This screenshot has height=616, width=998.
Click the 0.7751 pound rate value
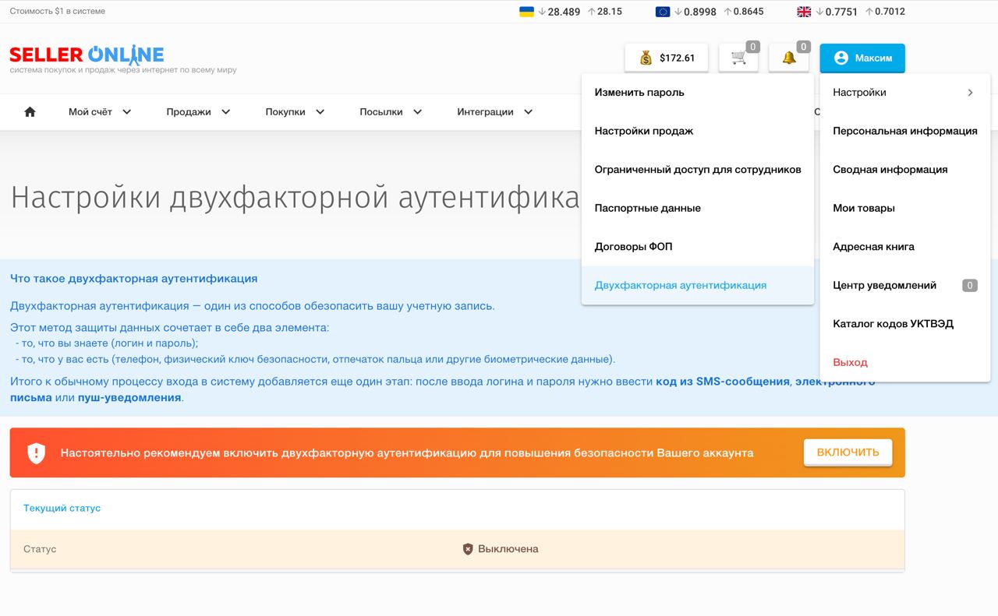841,12
